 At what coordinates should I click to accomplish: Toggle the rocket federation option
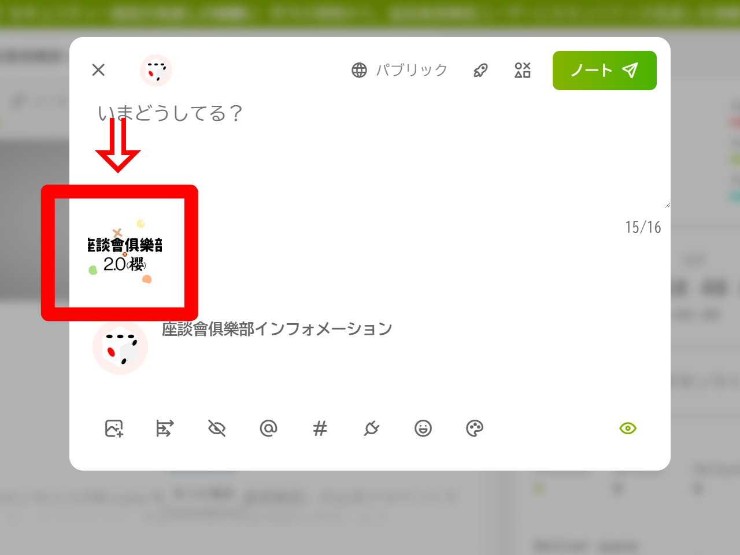(480, 70)
